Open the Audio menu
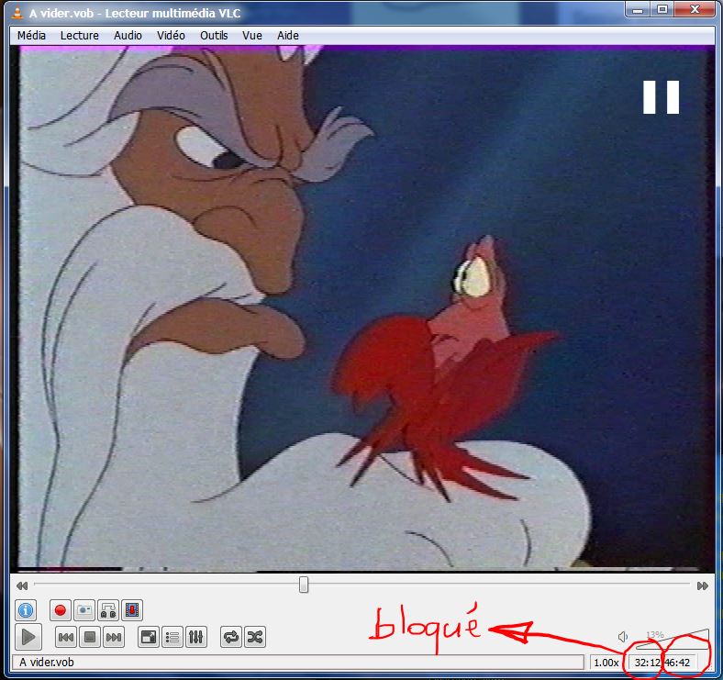723x680 pixels. [128, 36]
